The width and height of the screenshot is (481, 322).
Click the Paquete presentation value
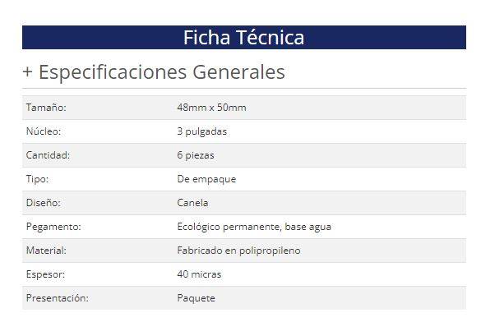pyautogui.click(x=196, y=298)
